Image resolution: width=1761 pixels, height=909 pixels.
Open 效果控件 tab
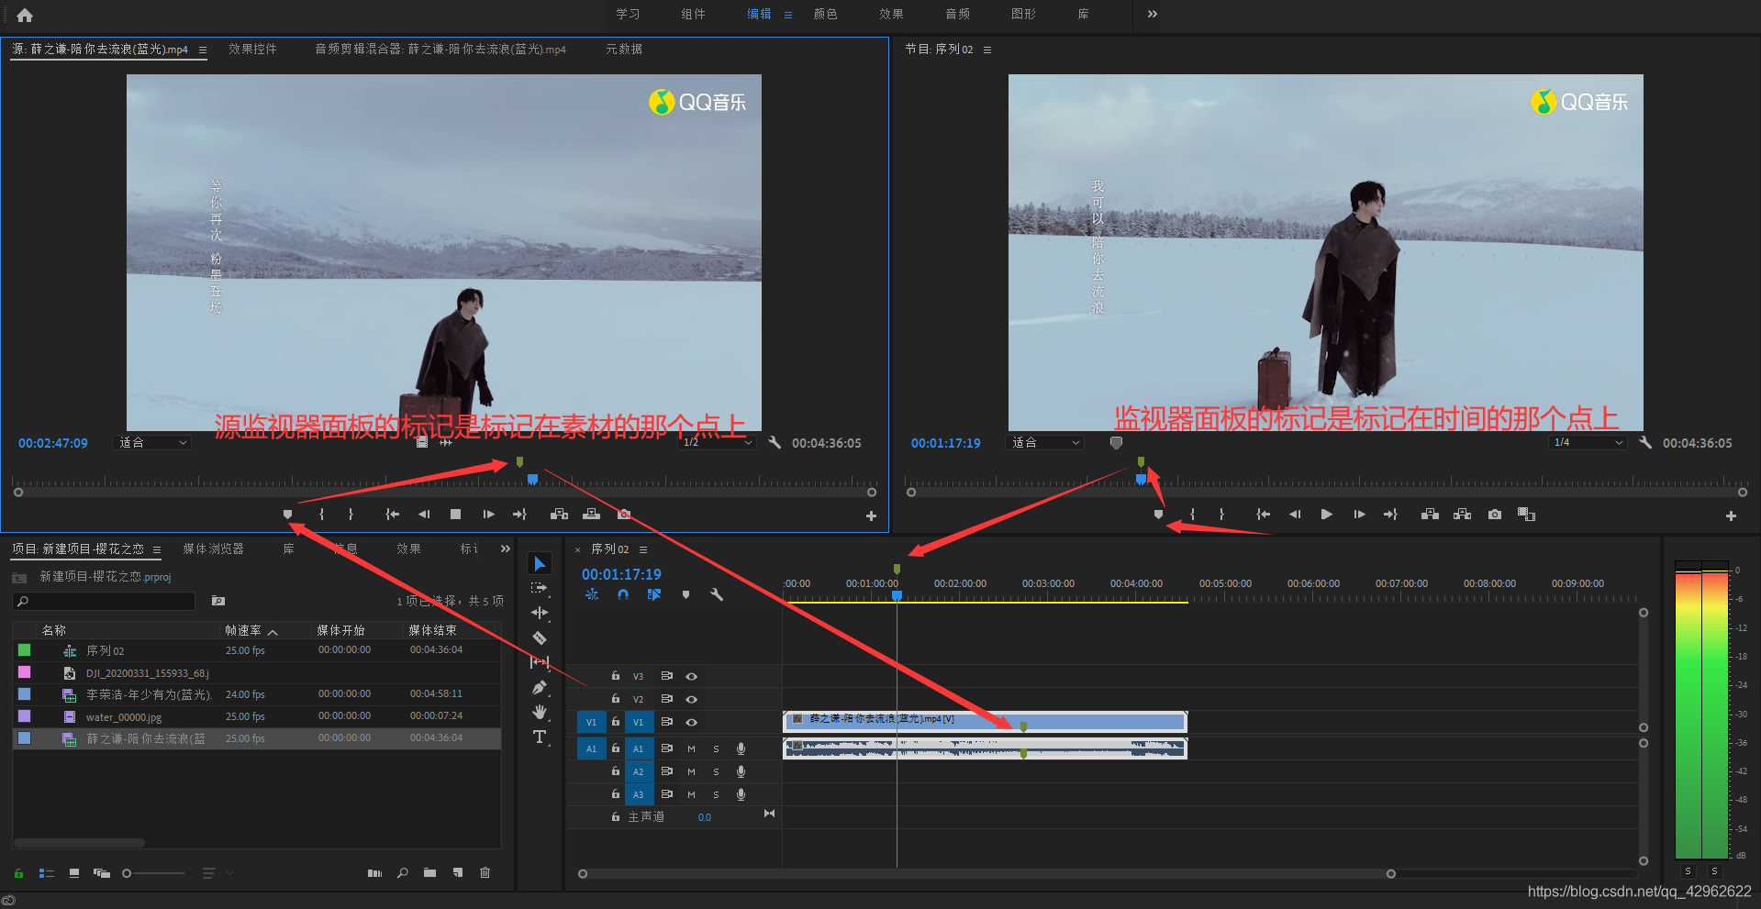click(252, 50)
